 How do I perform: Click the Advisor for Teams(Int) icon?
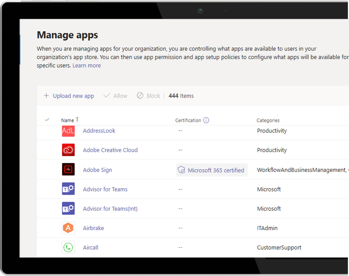pos(68,208)
